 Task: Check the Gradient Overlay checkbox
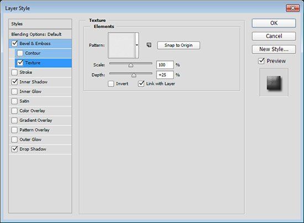click(14, 120)
